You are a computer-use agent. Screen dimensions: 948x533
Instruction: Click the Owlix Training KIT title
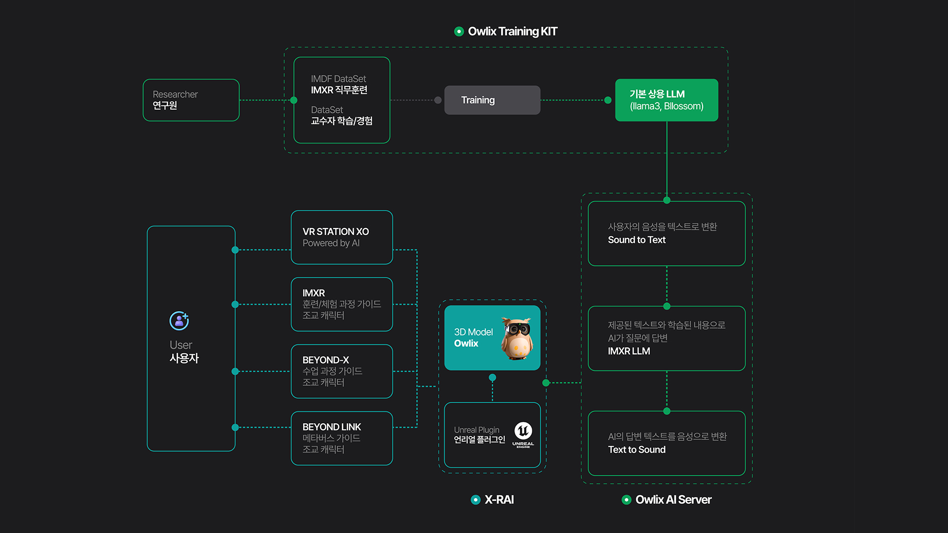(513, 32)
